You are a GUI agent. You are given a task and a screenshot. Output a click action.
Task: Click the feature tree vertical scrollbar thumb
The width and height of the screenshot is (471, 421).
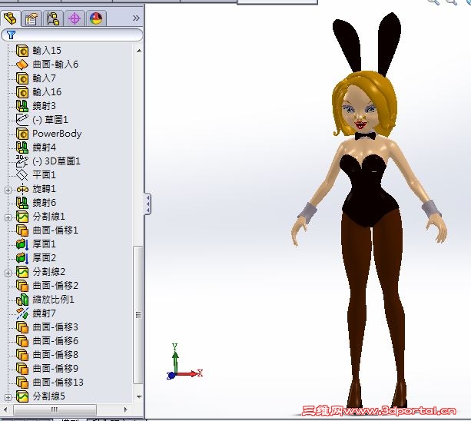(138, 315)
